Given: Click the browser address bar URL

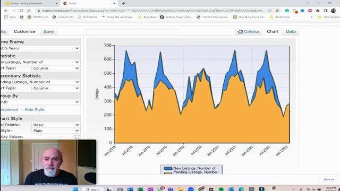Looking at the screenshot, I should click(153, 11).
